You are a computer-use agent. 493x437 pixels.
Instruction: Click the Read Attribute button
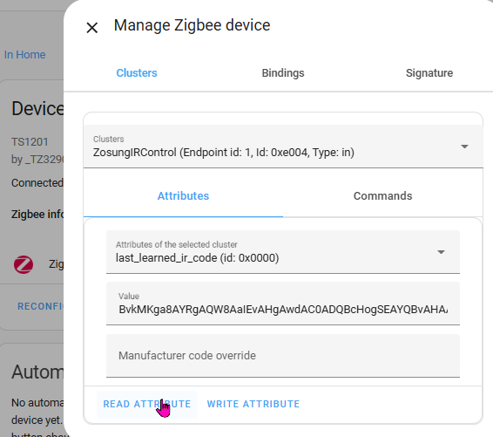point(147,404)
